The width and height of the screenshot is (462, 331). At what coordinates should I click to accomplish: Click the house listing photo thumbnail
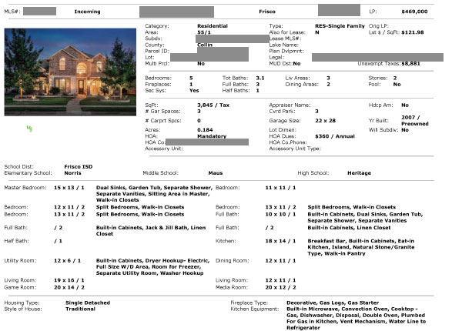(x=70, y=72)
